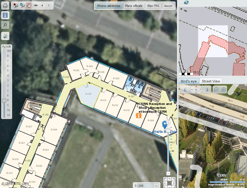The image size is (247, 188).
Task: Zoom in the bird's eye view
Action: pos(223,90)
